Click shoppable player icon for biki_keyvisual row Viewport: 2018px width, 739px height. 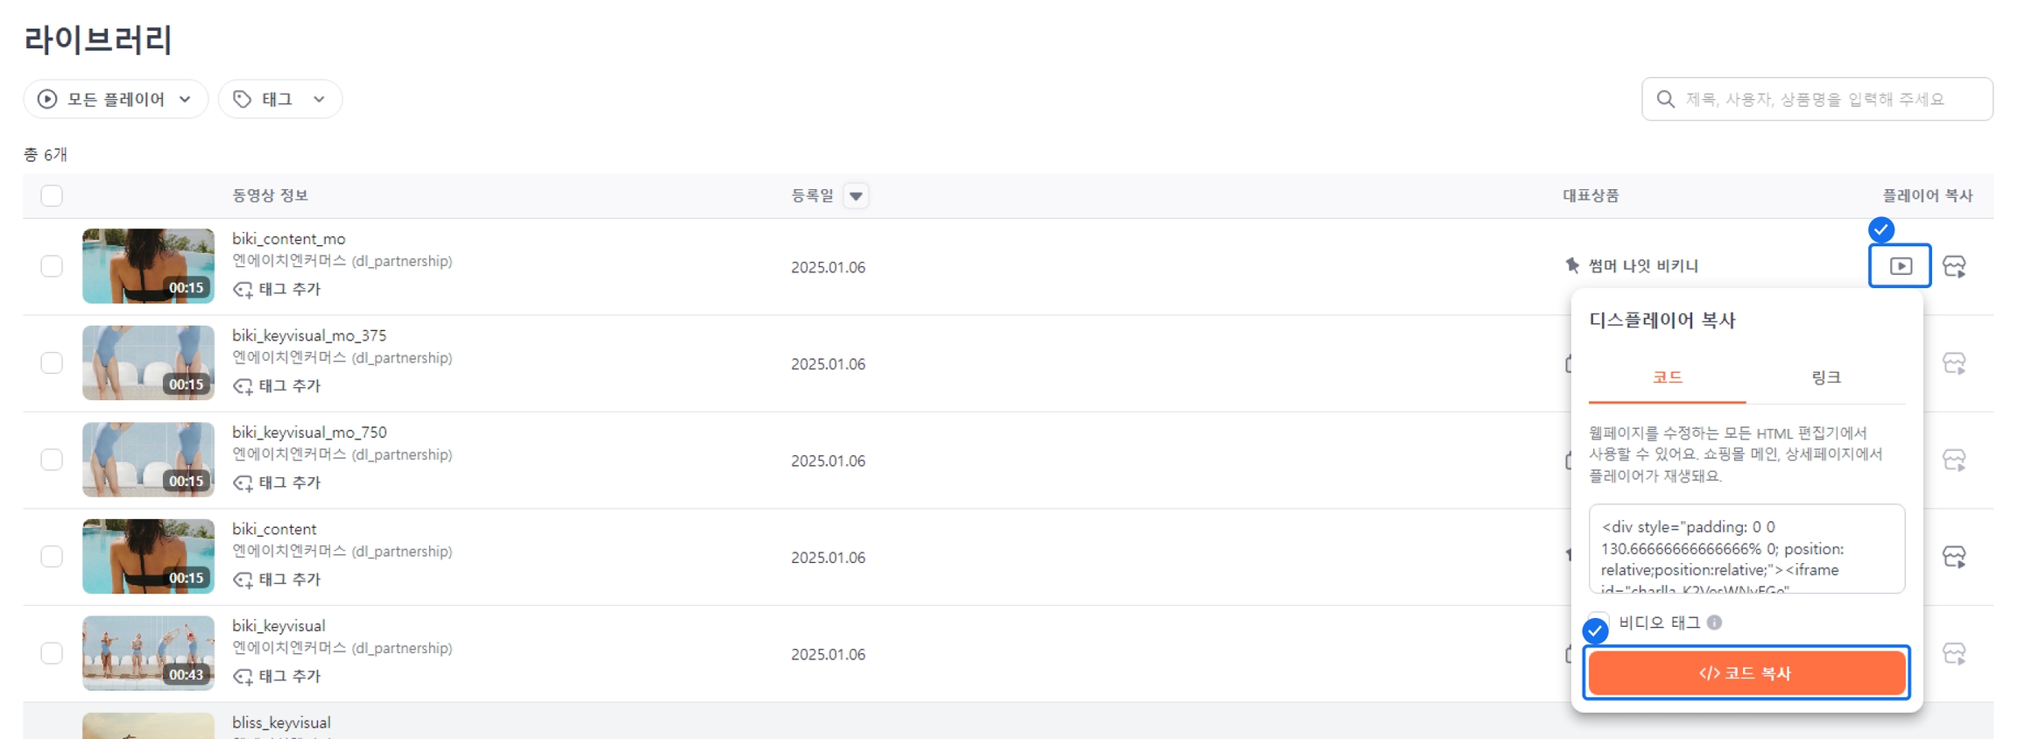1954,653
